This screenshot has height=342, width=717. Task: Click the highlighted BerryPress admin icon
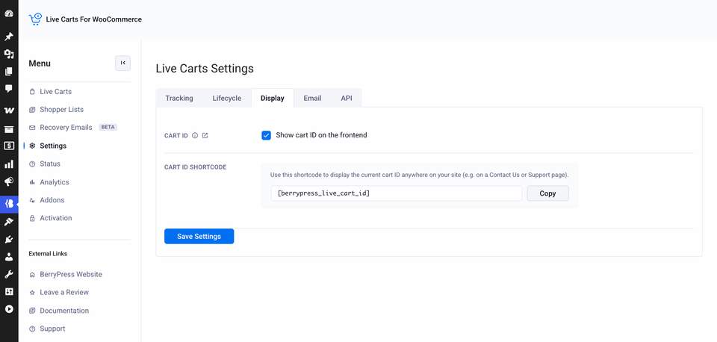pos(9,204)
